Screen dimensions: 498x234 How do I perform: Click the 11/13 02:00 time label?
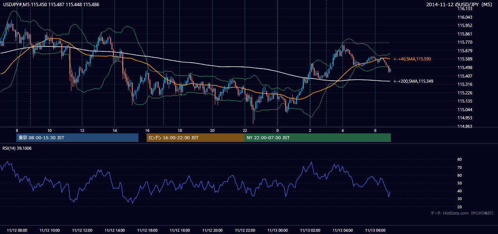[310, 230]
